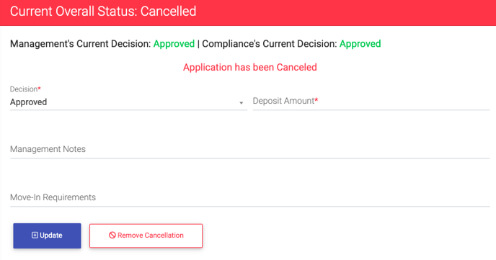Viewport: 496px width, 260px height.
Task: Click the red Current Overall Status banner
Action: coord(248,13)
